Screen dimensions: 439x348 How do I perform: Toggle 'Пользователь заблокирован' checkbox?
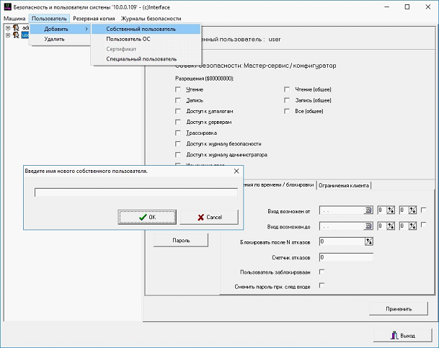[x=322, y=272]
